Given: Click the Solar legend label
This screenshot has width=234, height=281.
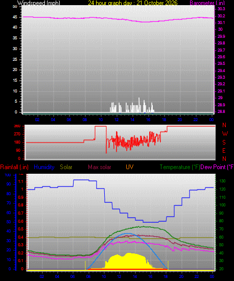Looking at the screenshot, I should point(66,167).
